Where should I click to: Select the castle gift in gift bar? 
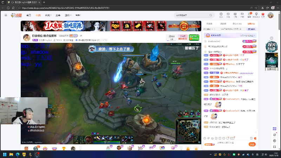pos(130,148)
